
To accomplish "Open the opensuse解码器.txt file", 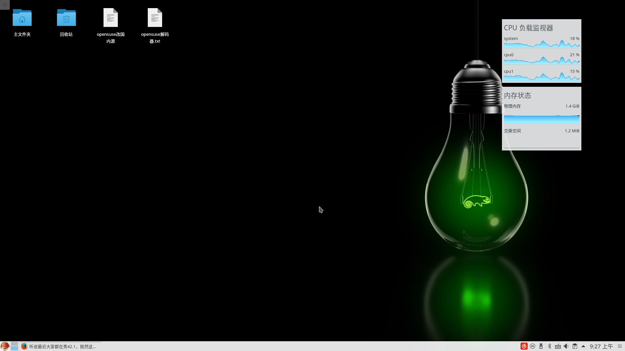I will (x=155, y=18).
